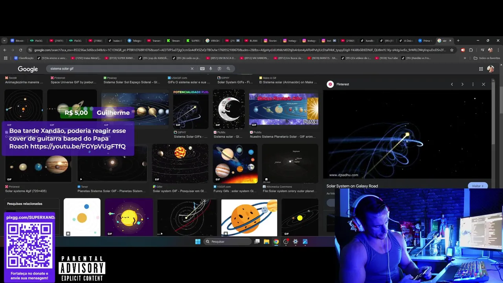Image resolution: width=503 pixels, height=283 pixels.
Task: Bookmark this page with the star icon
Action: 452,50
